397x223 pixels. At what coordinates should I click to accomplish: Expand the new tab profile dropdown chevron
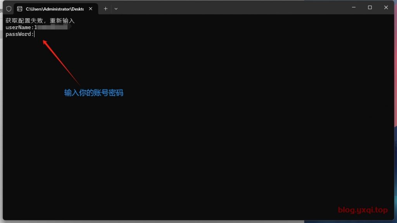(x=116, y=9)
